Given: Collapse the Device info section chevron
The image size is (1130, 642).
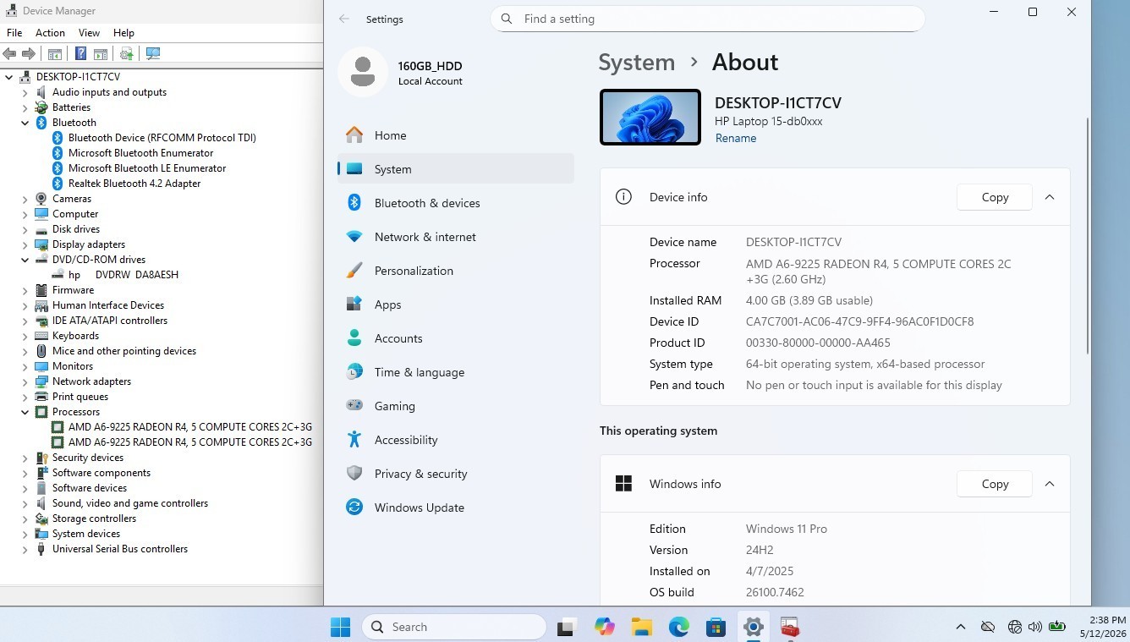Looking at the screenshot, I should (1050, 197).
